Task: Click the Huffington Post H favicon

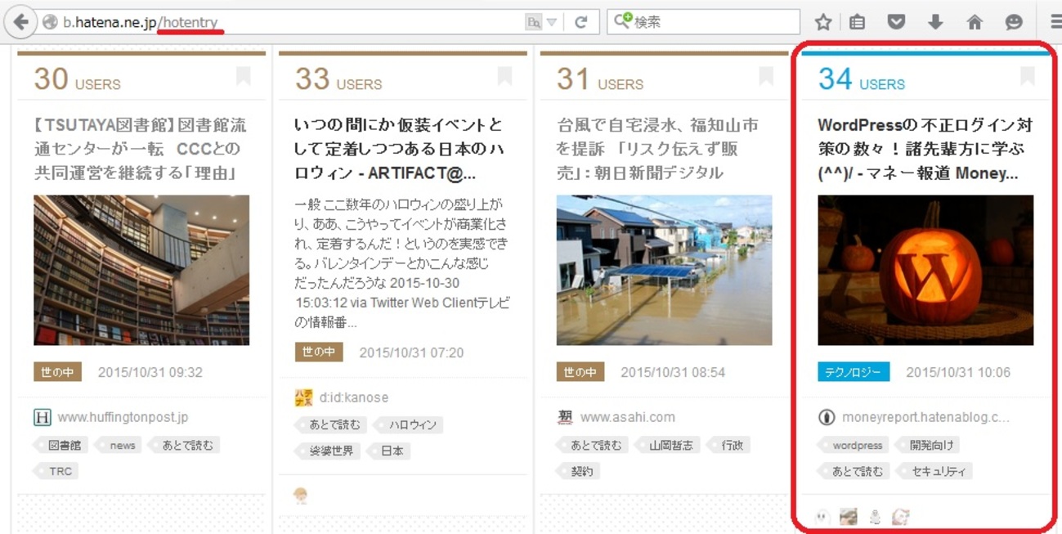Action: [43, 417]
